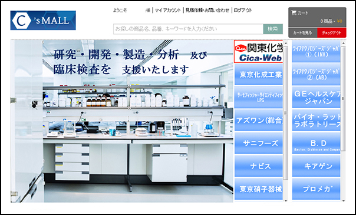Click the C's MALL logo
The width and height of the screenshot is (356, 215).
click(43, 21)
